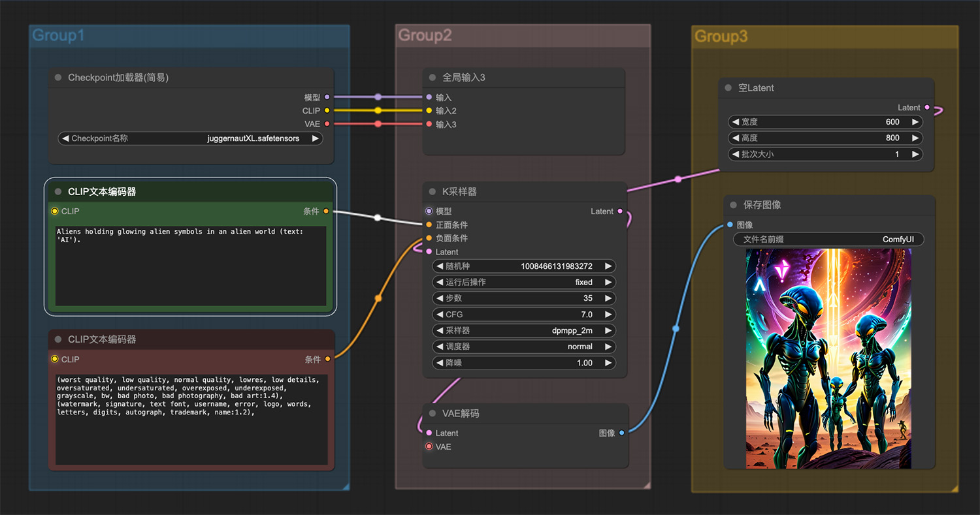Image resolution: width=980 pixels, height=515 pixels.
Task: Click the 图像 input socket on 保存图像
Action: (x=730, y=225)
